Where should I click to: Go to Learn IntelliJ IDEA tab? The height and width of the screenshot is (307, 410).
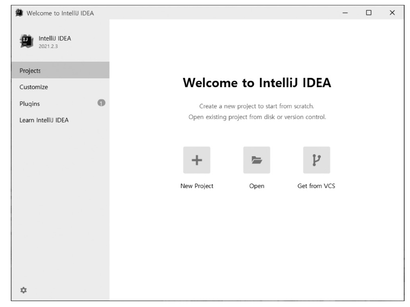click(x=60, y=120)
